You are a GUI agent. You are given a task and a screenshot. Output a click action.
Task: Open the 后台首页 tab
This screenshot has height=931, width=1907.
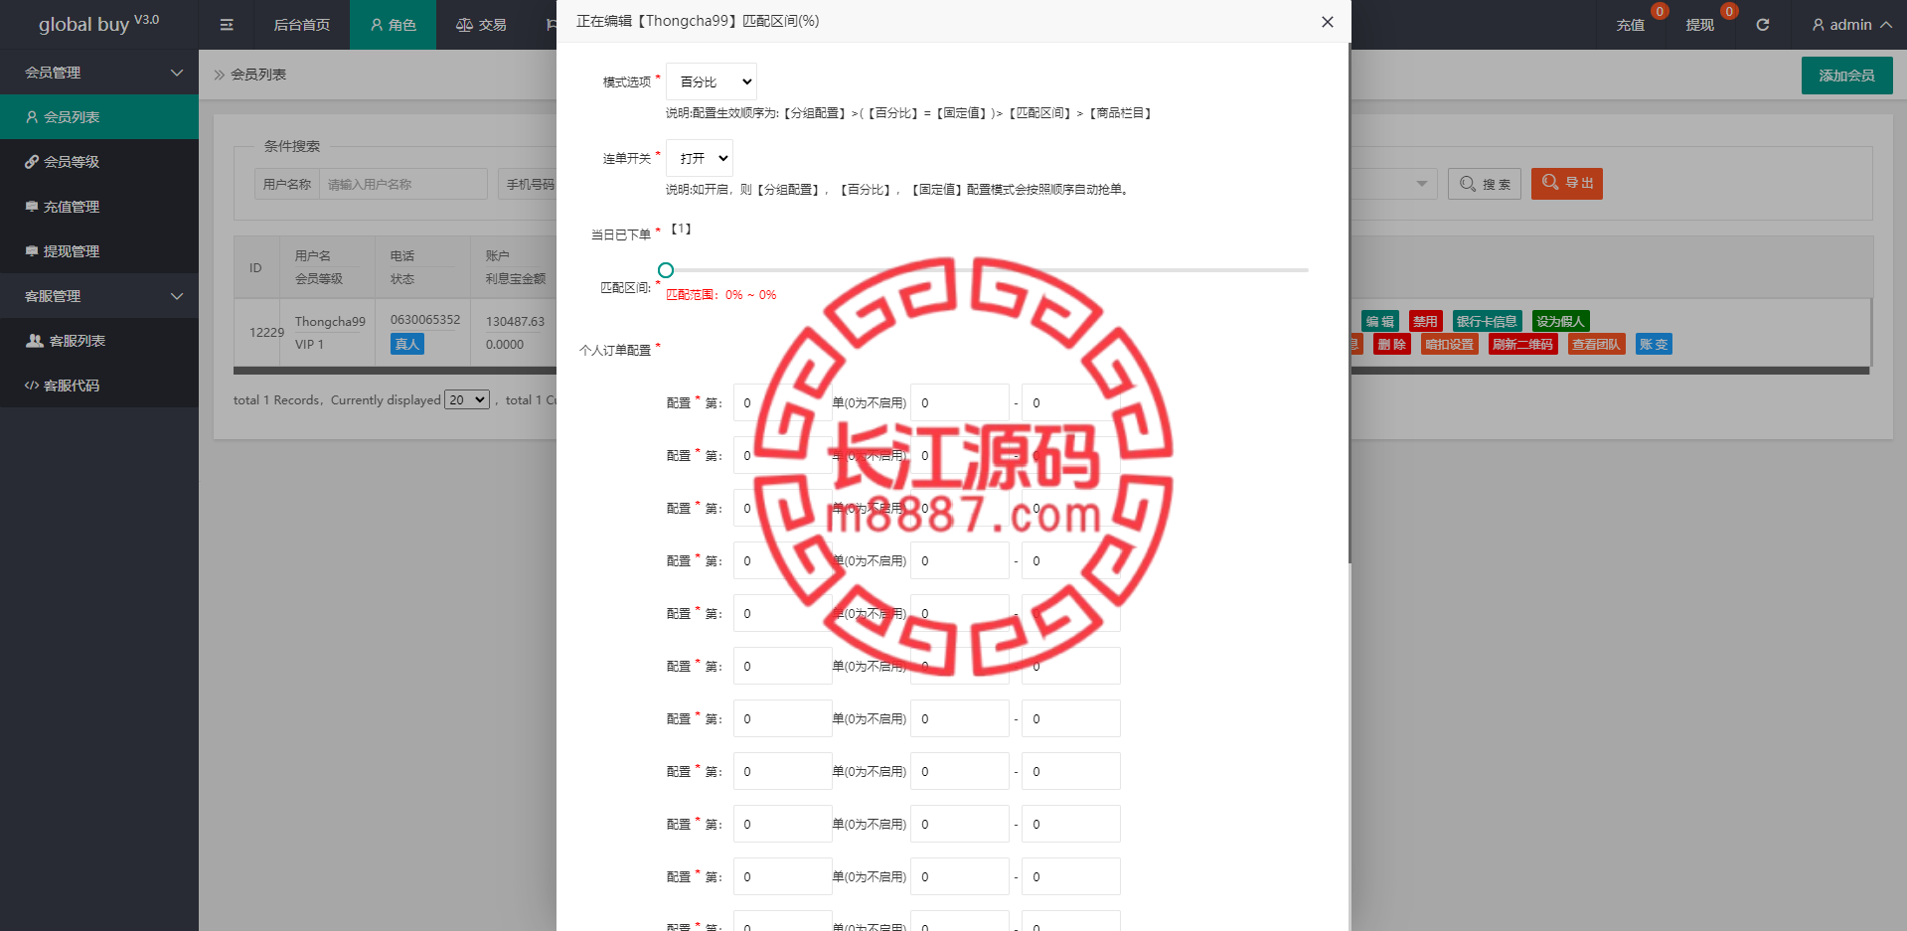(301, 25)
